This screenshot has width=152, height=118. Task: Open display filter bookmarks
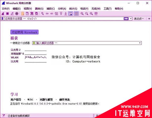[x=3, y=19]
